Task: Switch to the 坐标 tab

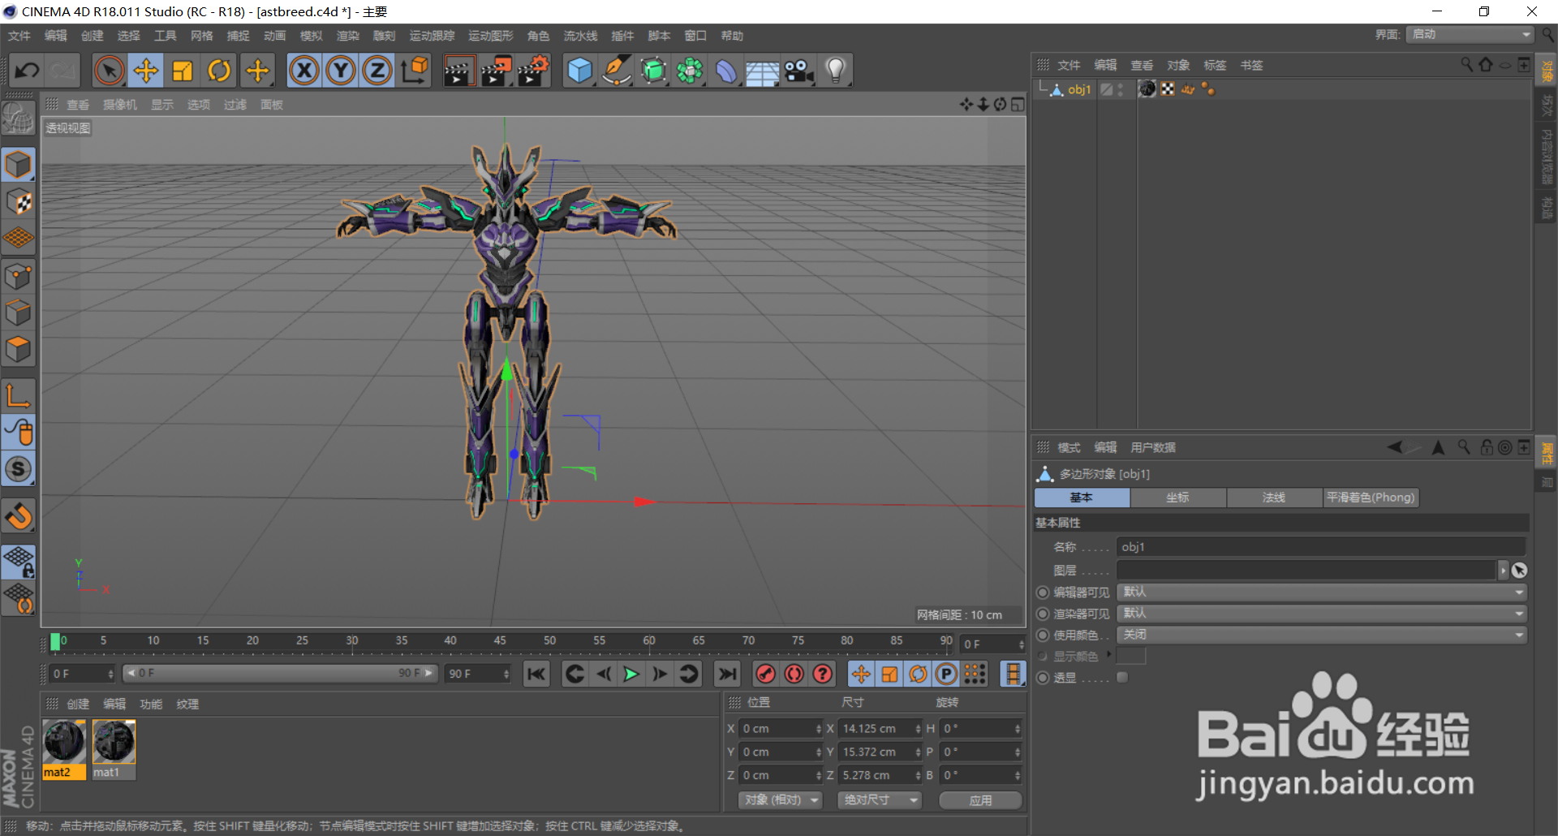Action: pyautogui.click(x=1177, y=498)
